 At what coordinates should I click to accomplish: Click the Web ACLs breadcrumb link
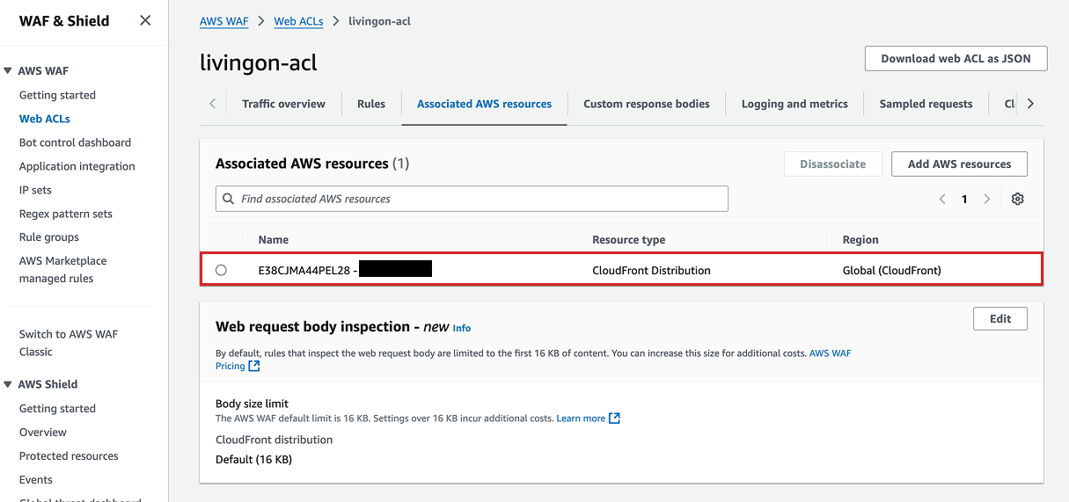pos(299,21)
